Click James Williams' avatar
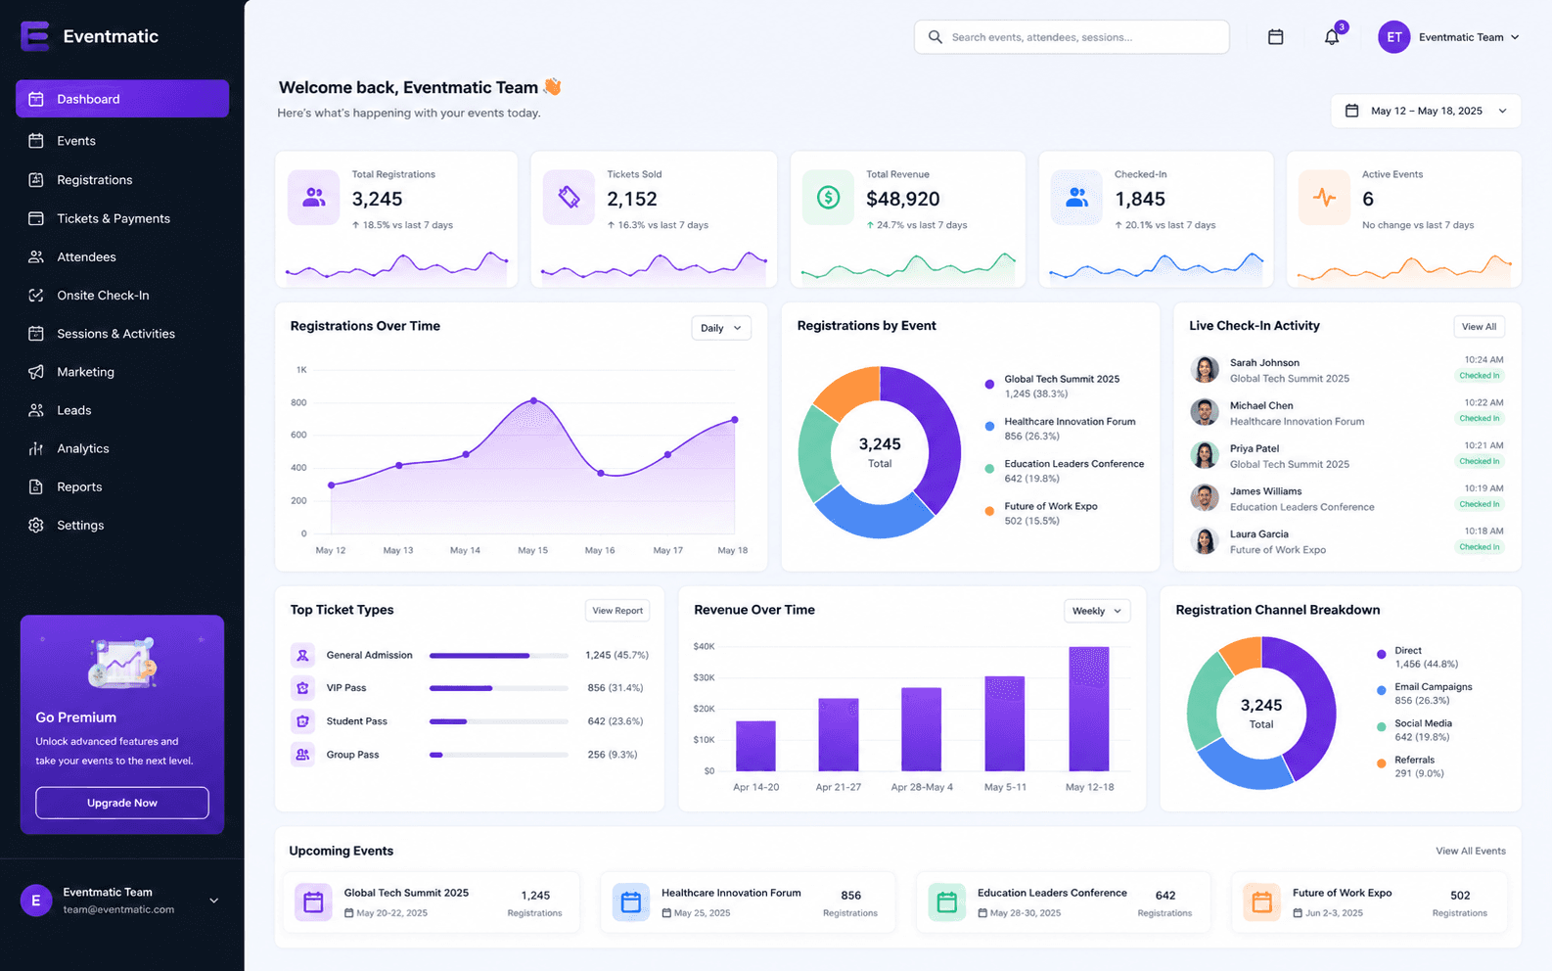1552x971 pixels. pos(1205,498)
